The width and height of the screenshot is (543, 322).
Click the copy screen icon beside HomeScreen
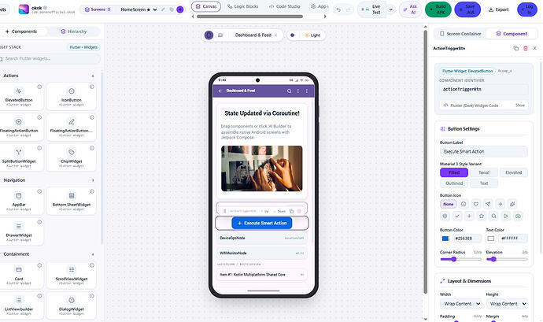(172, 9)
